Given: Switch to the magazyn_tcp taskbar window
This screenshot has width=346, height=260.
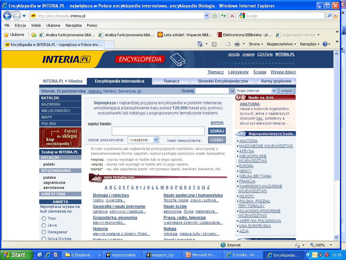Looking at the screenshot, I should point(163,255).
